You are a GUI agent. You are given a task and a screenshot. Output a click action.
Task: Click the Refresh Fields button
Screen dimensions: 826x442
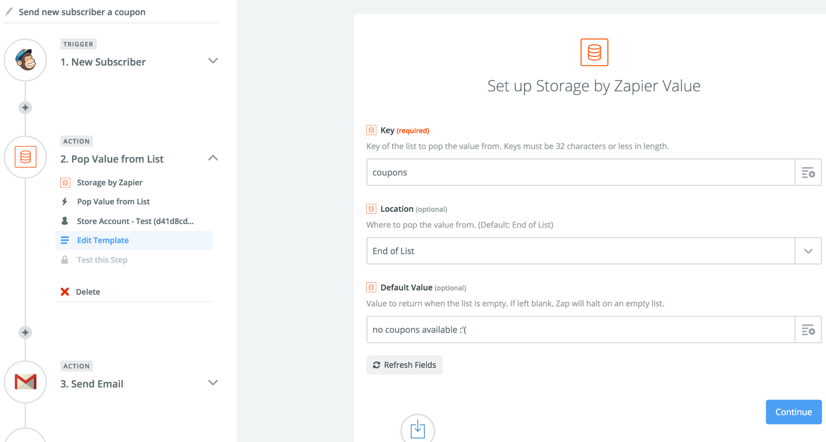click(404, 365)
